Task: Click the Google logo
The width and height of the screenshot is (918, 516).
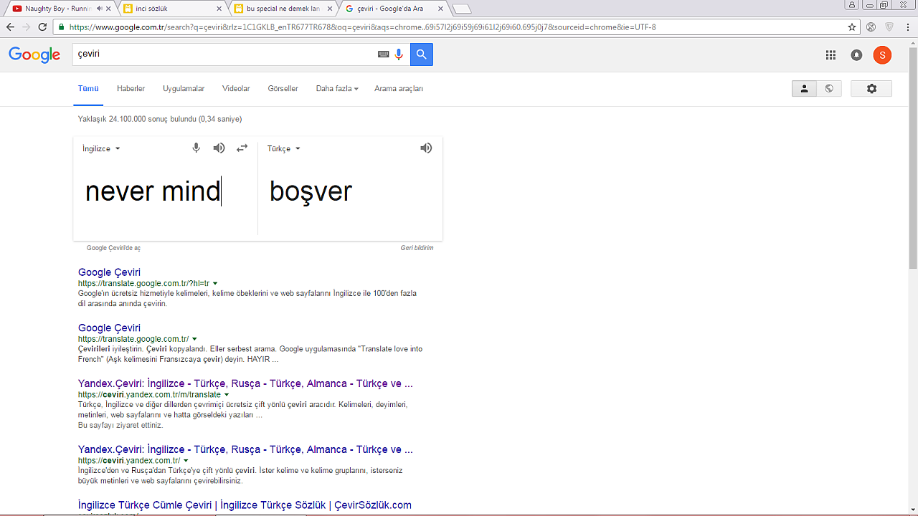Action: [x=34, y=55]
